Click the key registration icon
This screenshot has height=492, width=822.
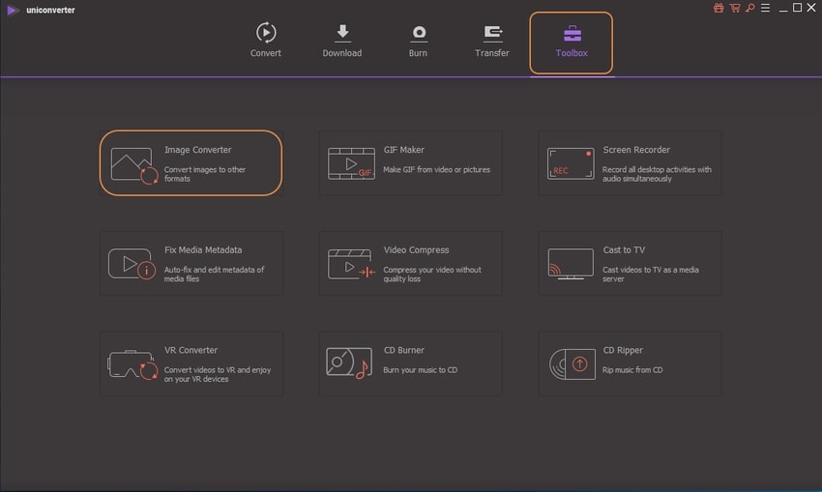tap(749, 8)
